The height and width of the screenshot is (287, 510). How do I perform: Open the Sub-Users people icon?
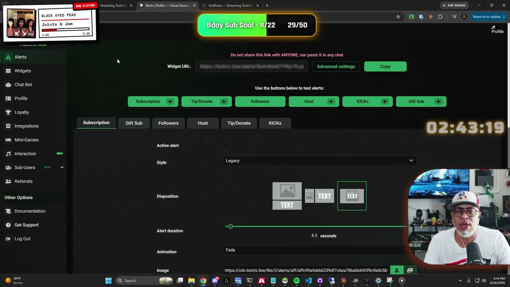[8, 167]
